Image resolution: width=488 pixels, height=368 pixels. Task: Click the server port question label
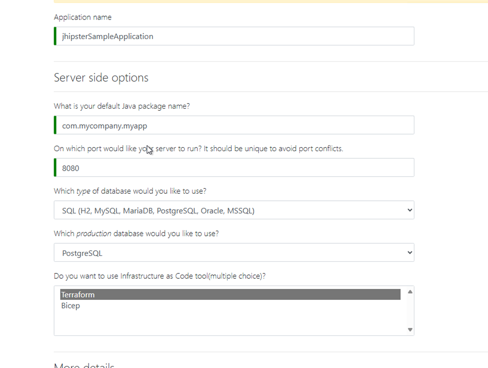pos(198,149)
